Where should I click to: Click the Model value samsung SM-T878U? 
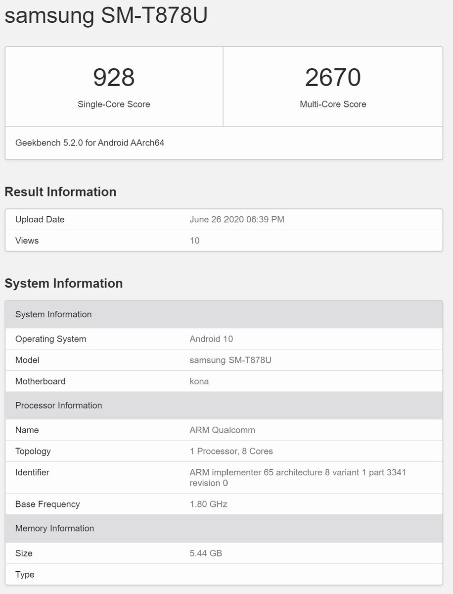point(230,360)
